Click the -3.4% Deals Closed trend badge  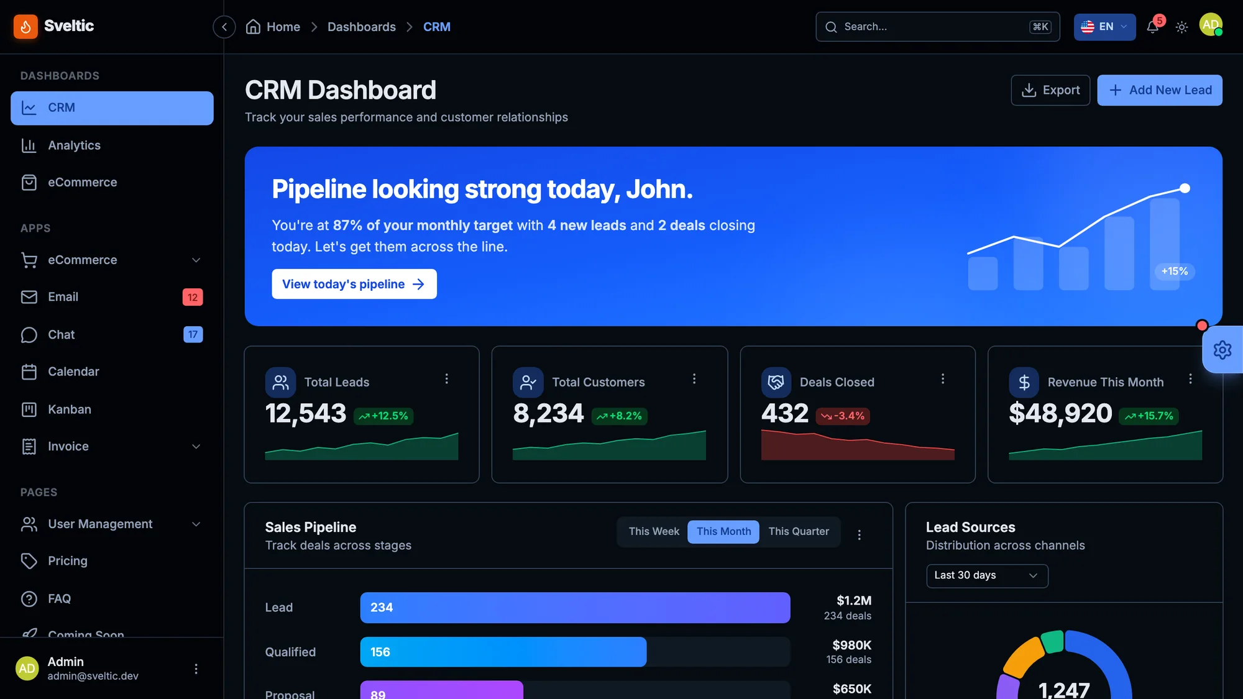[842, 416]
